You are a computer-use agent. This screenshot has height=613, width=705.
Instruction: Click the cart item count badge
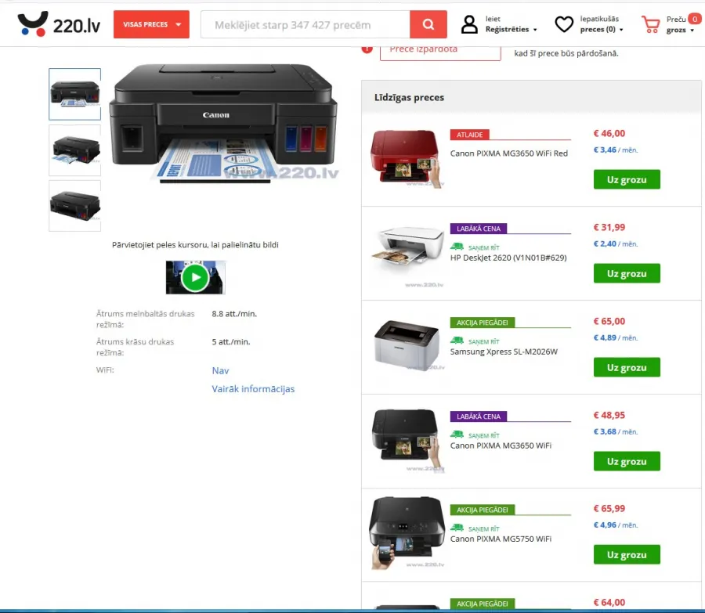(695, 19)
